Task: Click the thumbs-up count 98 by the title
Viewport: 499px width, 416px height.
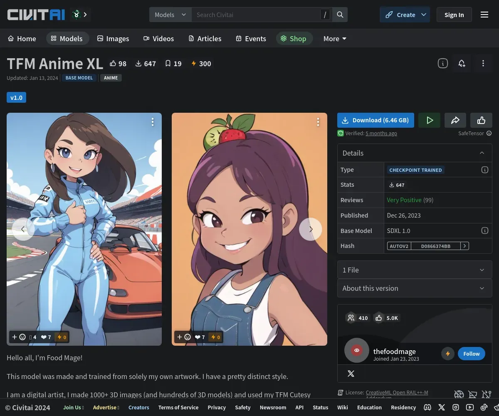Action: 118,64
